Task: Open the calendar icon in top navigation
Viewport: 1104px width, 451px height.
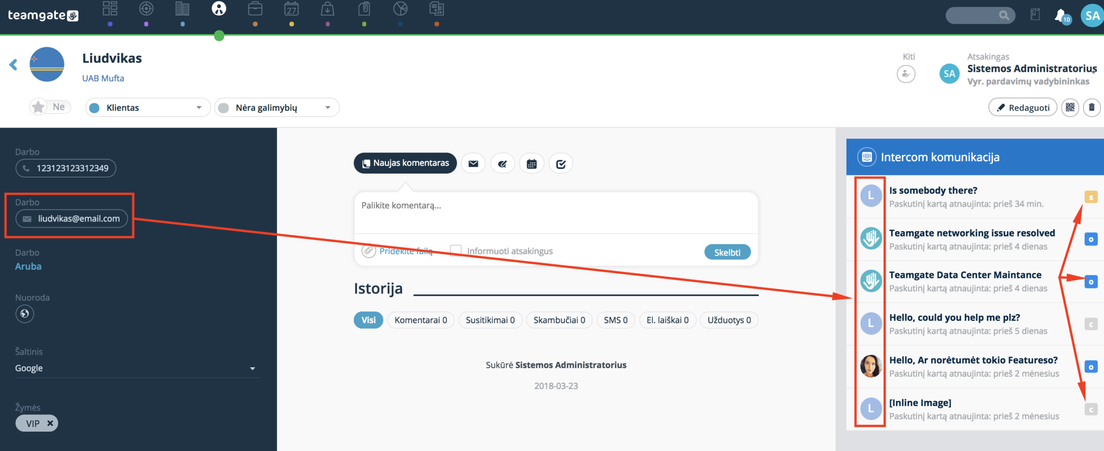Action: coord(292,9)
